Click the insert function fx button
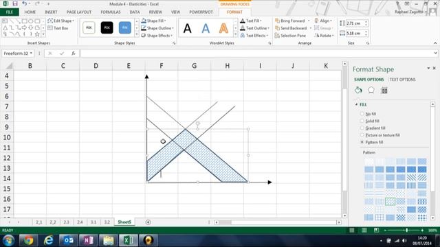Viewport: 440px width, 247px height. [x=74, y=54]
